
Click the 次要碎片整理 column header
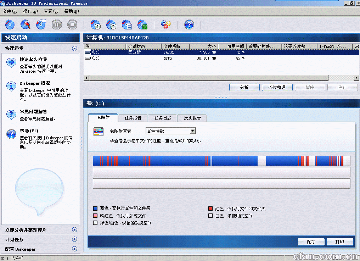coord(300,46)
